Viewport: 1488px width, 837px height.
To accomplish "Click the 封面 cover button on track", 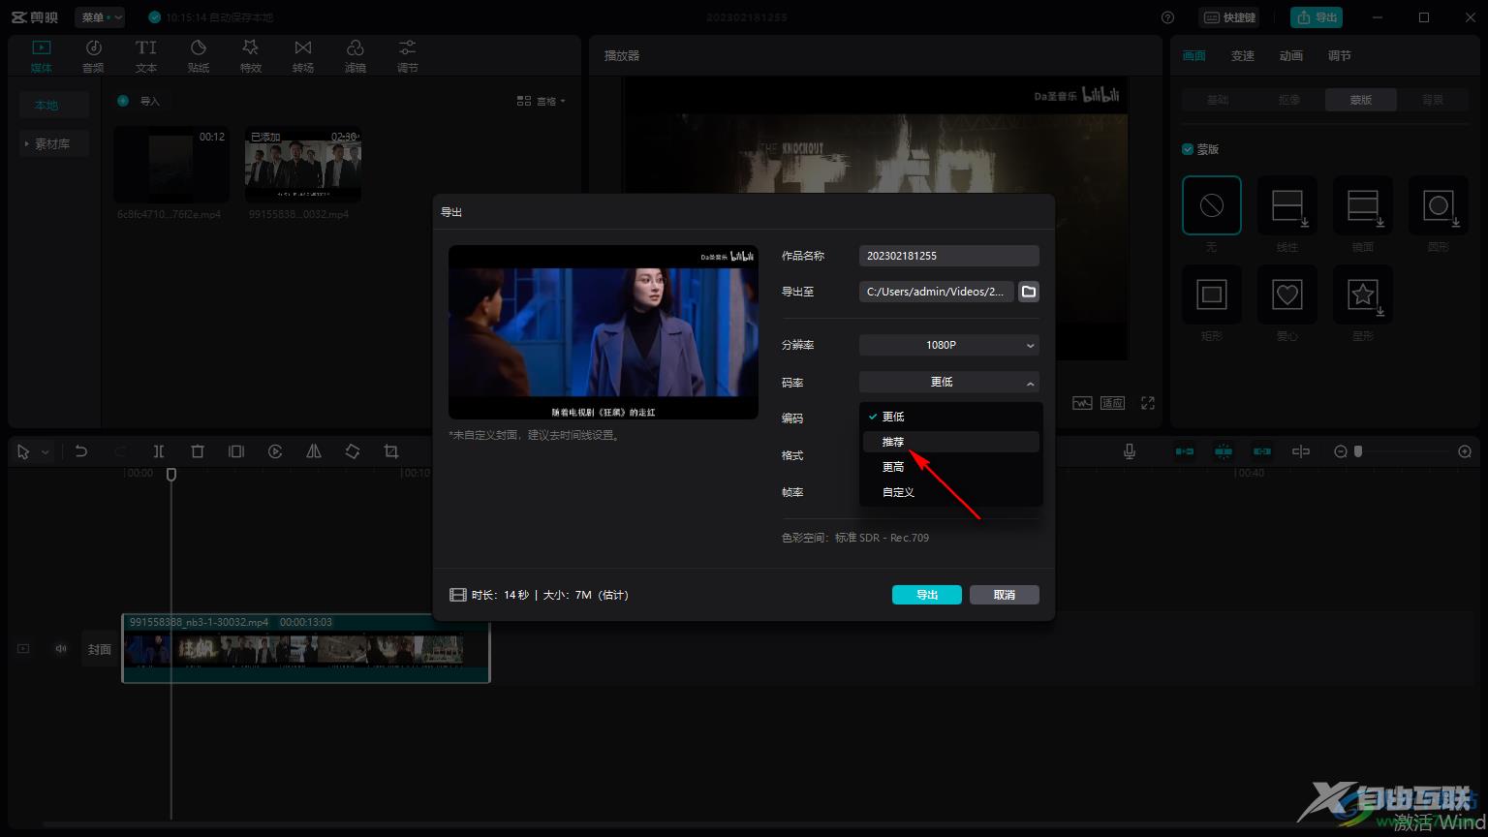I will (x=100, y=649).
